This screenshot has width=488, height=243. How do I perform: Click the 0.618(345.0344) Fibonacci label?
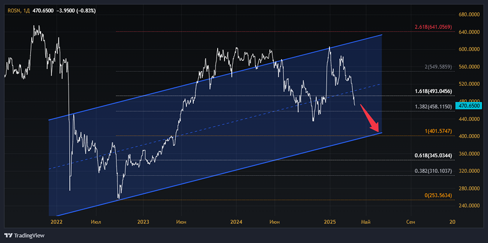433,155
